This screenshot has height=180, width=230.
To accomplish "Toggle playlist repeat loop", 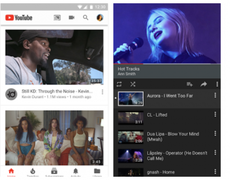I will pyautogui.click(x=119, y=84).
